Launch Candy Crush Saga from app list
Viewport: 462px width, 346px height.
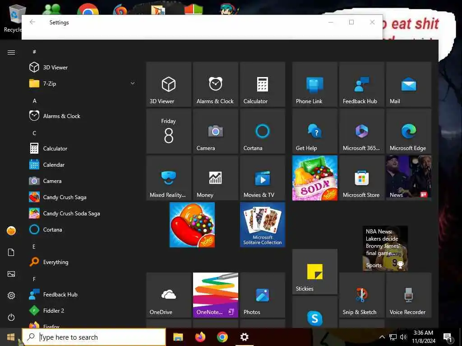click(x=83, y=197)
